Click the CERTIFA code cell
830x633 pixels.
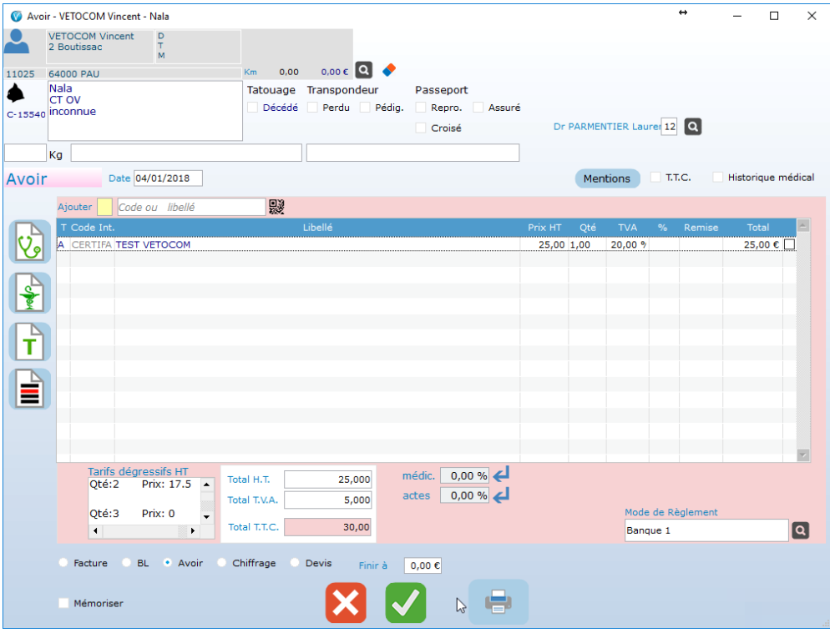[x=92, y=244]
